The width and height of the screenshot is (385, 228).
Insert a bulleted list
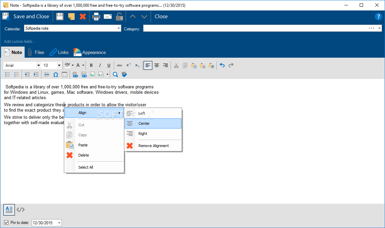coord(8,75)
